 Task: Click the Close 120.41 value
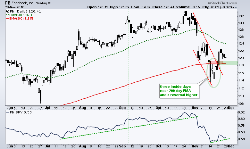(163, 7)
